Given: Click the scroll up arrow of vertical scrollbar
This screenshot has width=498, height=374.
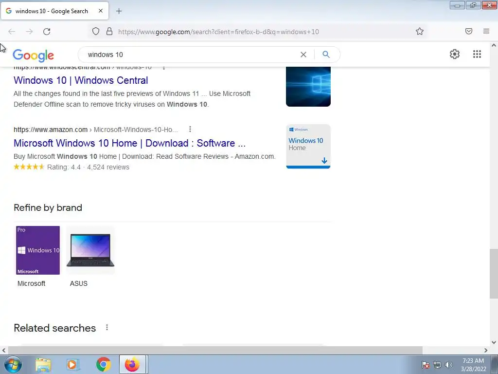Looking at the screenshot, I should click(x=494, y=45).
